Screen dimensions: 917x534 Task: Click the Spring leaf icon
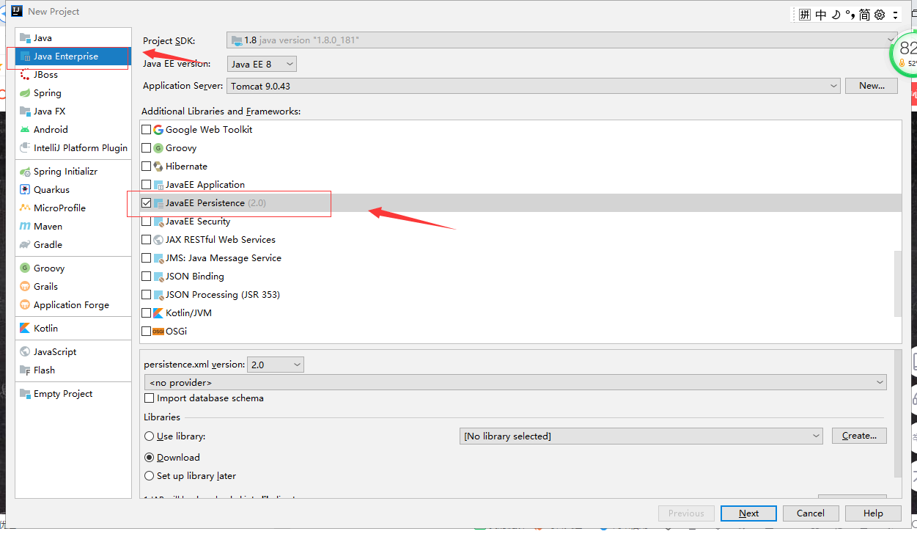(25, 92)
